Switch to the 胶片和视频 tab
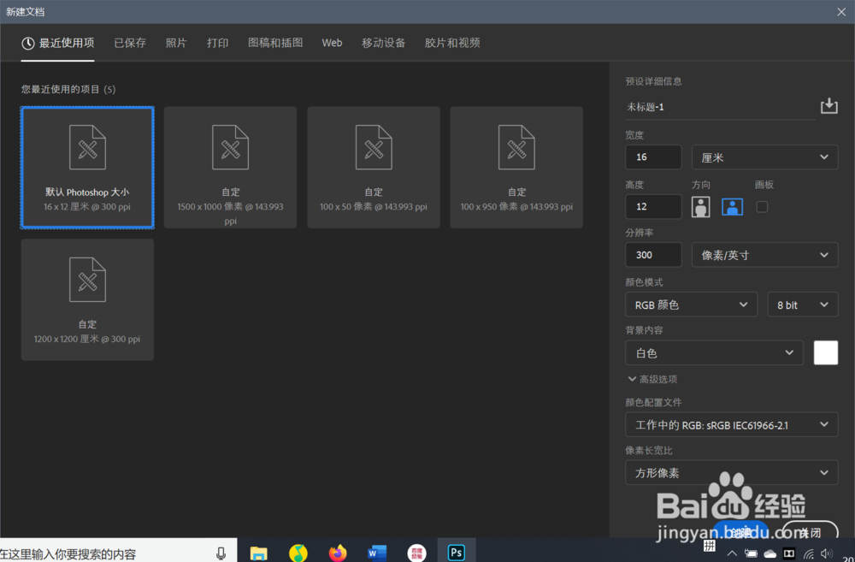 (452, 43)
